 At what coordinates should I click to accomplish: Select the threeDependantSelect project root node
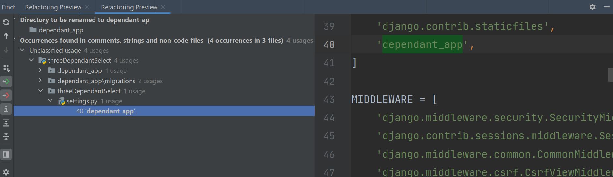80,60
